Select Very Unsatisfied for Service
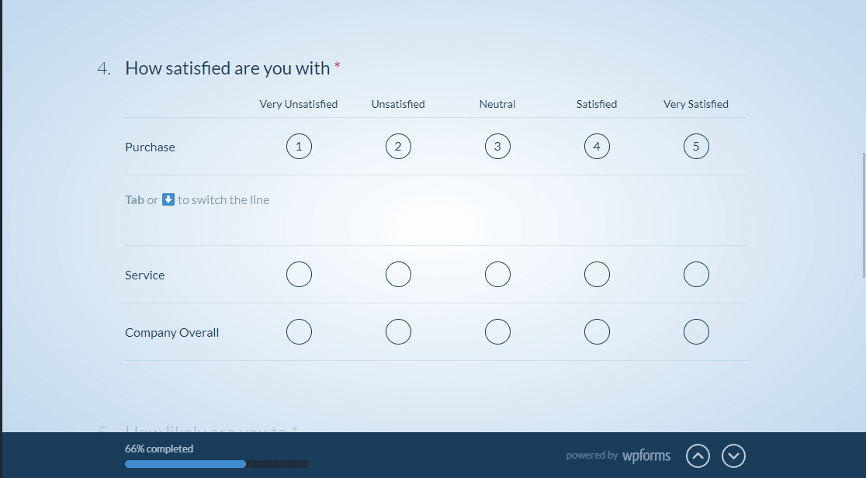 pos(299,275)
